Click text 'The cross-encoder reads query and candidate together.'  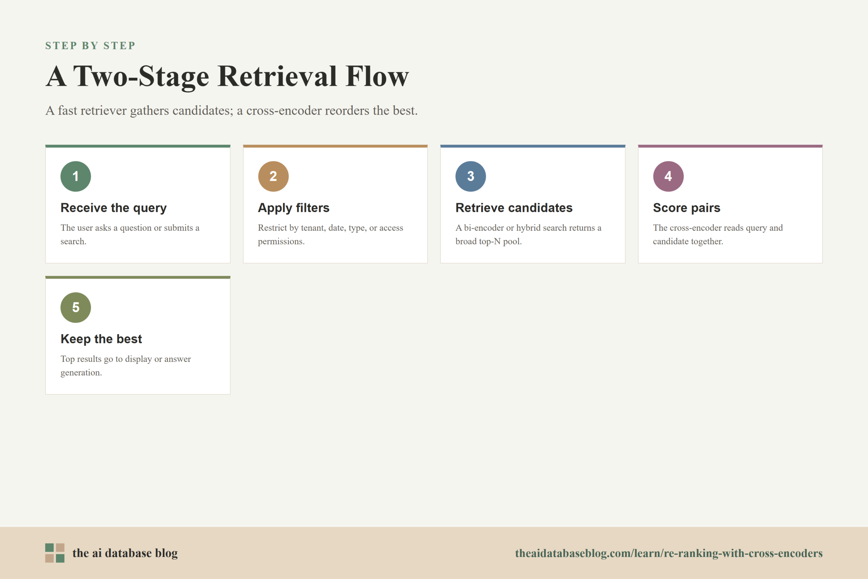(718, 234)
